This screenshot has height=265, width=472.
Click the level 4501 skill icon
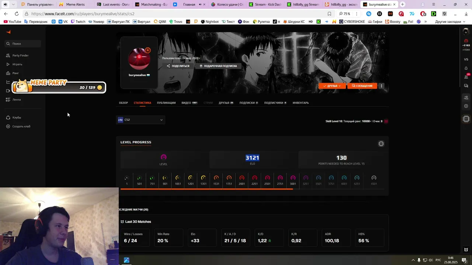[374, 178]
